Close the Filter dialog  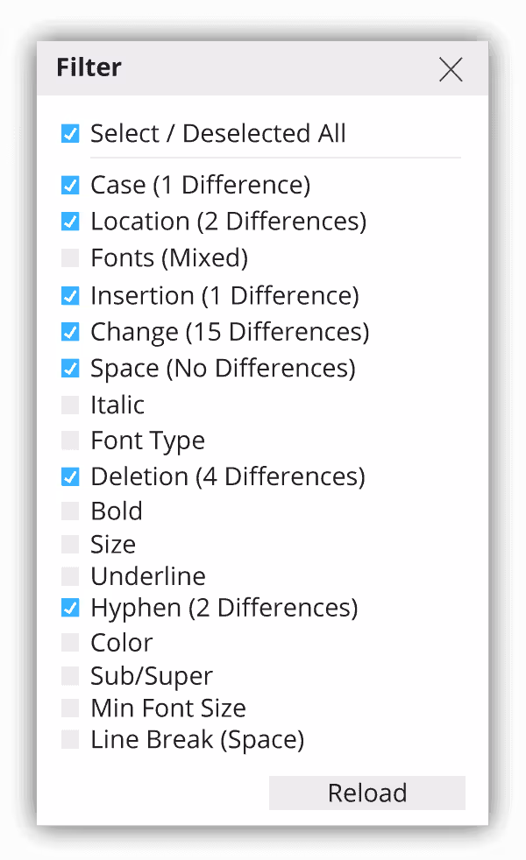coord(451,69)
